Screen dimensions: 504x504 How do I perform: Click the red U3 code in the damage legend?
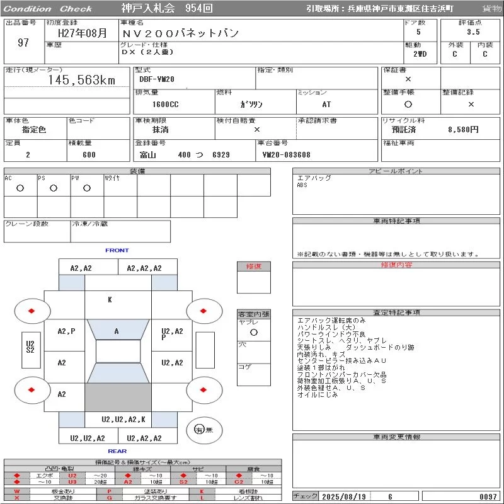point(72,481)
